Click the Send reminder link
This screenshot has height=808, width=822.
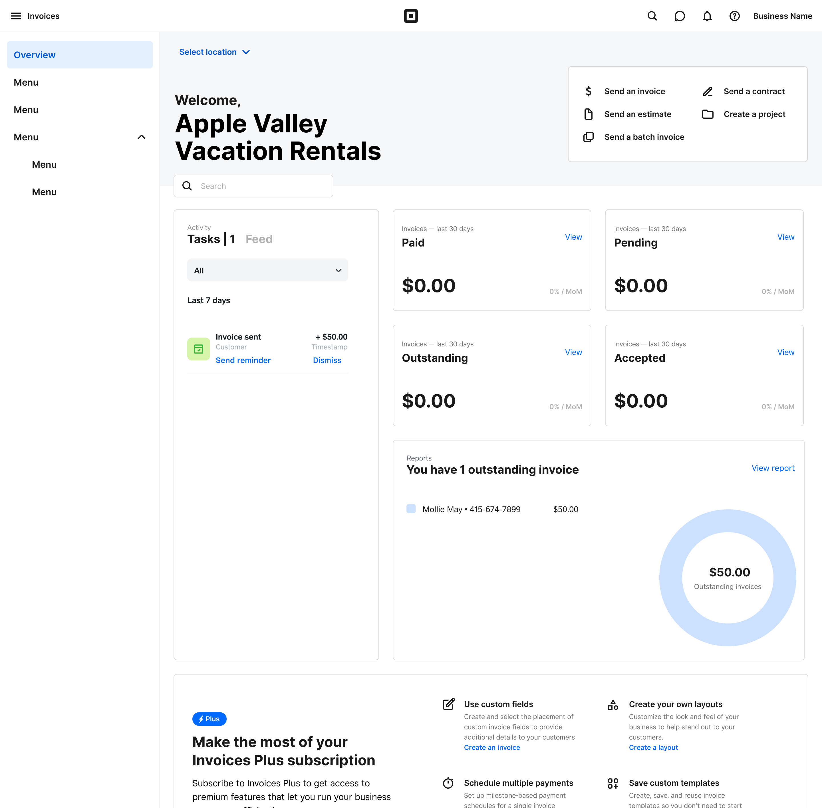[243, 360]
